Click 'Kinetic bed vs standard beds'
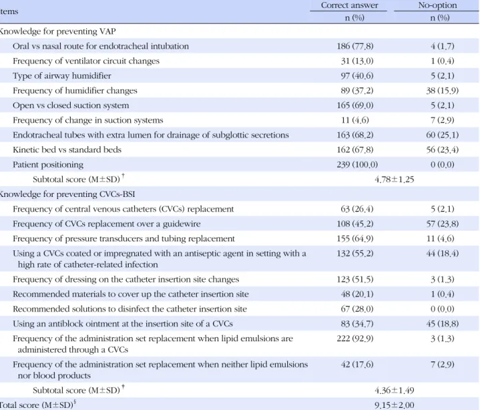Image resolution: width=480 pixels, height=410 pixels. 67,150
